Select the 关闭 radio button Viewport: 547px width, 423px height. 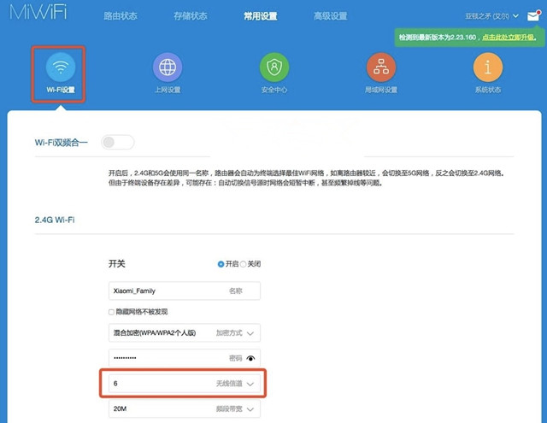tap(243, 264)
